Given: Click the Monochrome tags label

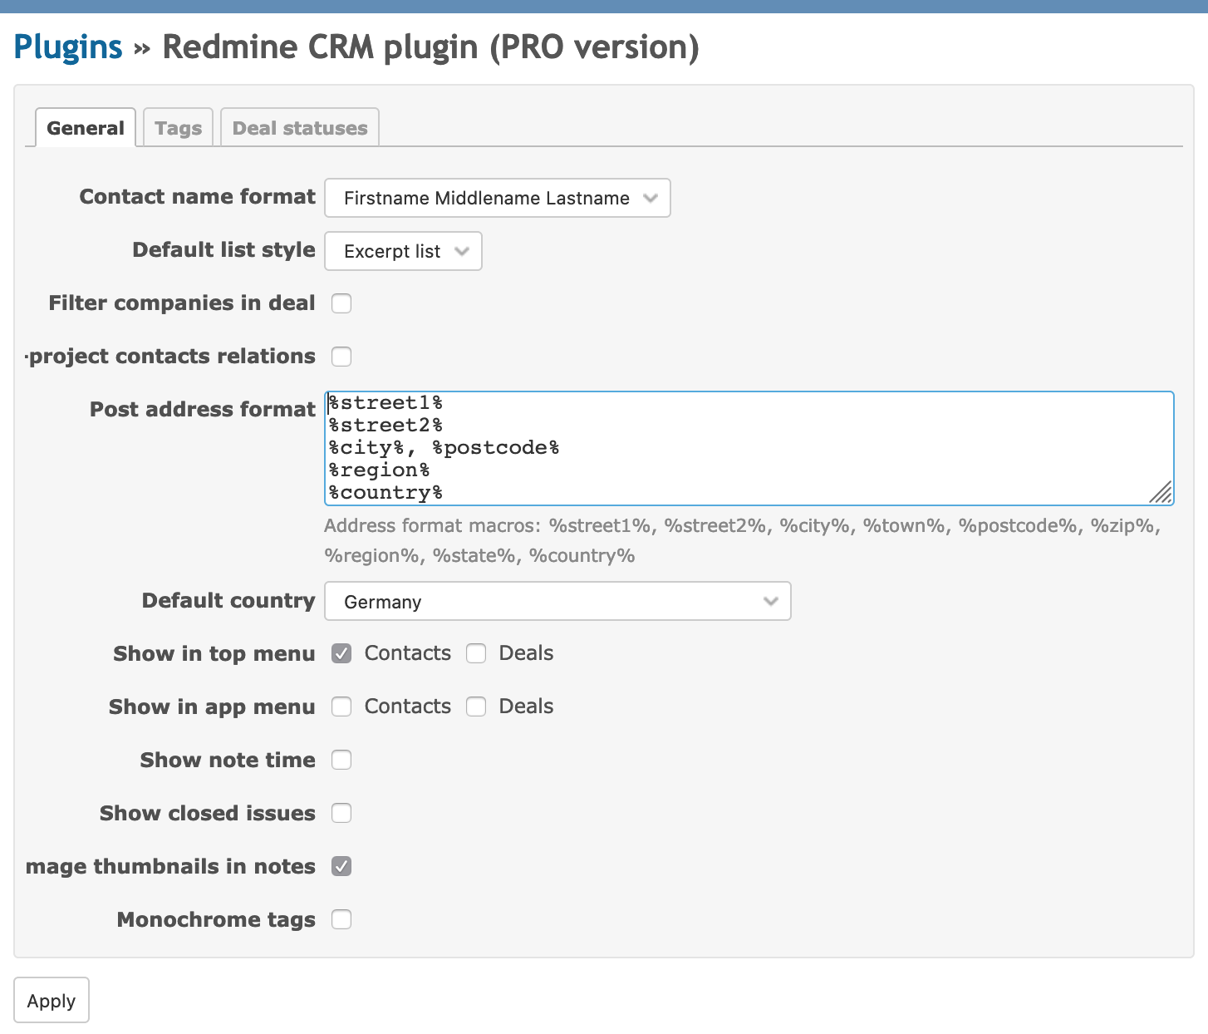Looking at the screenshot, I should (x=216, y=919).
